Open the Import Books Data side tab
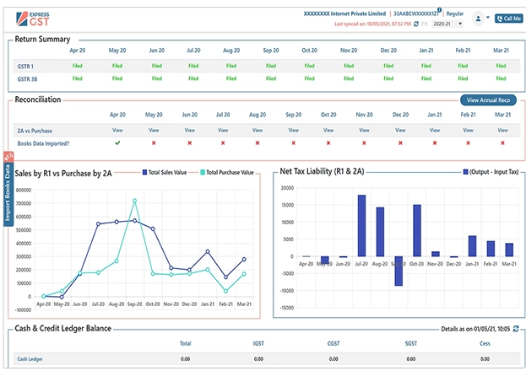The height and width of the screenshot is (371, 526). point(8,192)
